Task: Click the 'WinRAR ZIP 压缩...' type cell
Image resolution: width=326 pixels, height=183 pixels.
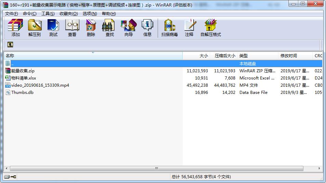Action: (257, 71)
